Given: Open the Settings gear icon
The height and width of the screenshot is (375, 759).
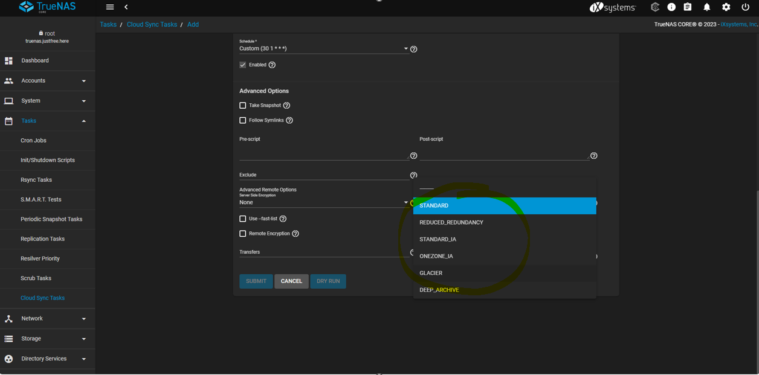Looking at the screenshot, I should [x=726, y=7].
